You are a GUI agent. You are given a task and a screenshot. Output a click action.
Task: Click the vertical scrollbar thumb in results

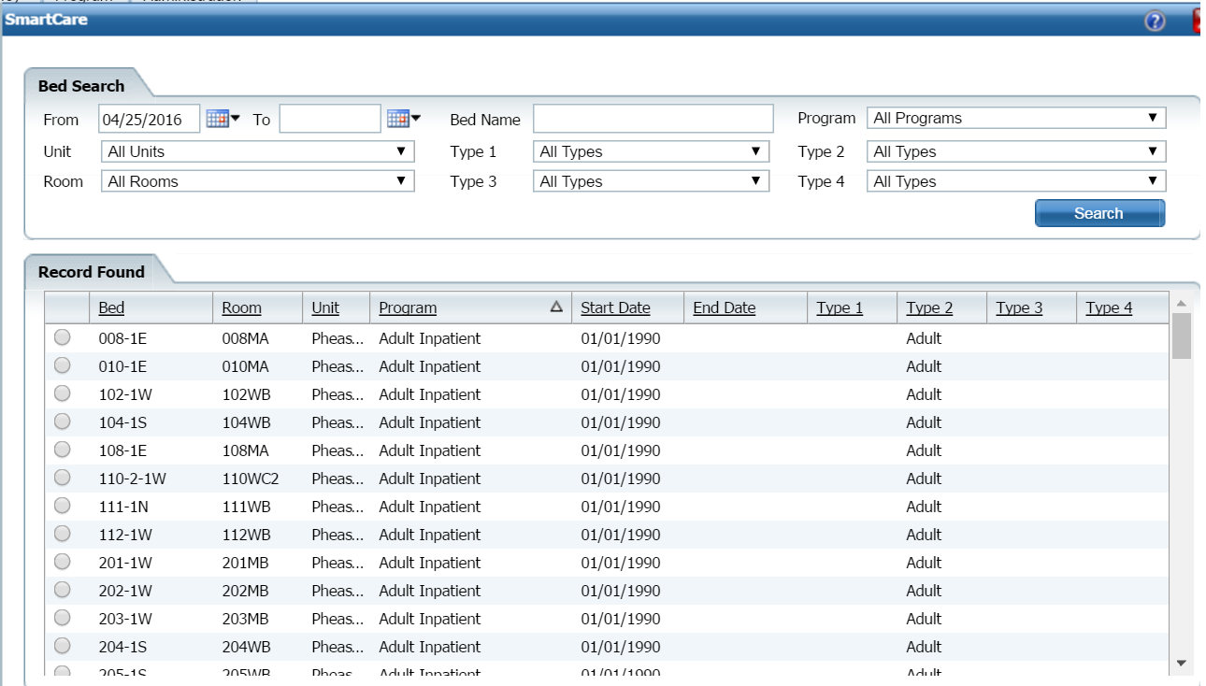point(1181,336)
